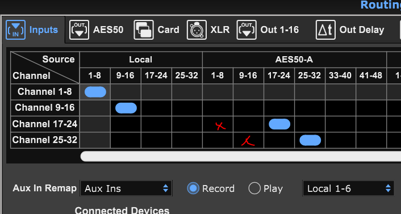Toggle Channel 9-16 Local 9-16 routing
401x214 pixels.
click(x=126, y=108)
